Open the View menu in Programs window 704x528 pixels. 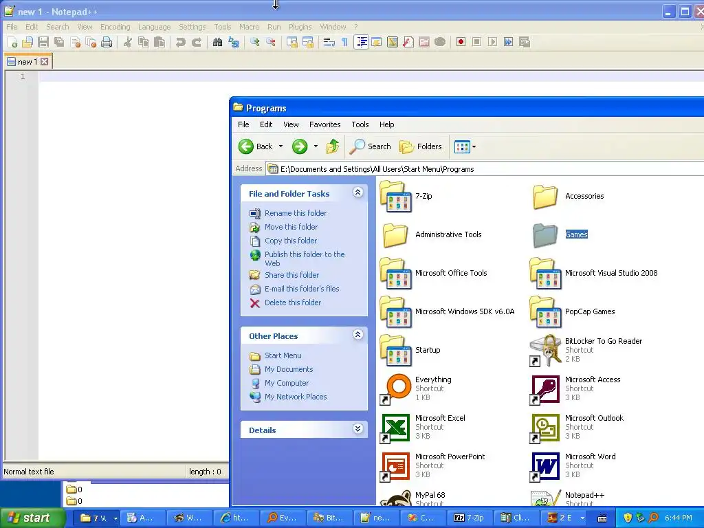click(x=291, y=124)
